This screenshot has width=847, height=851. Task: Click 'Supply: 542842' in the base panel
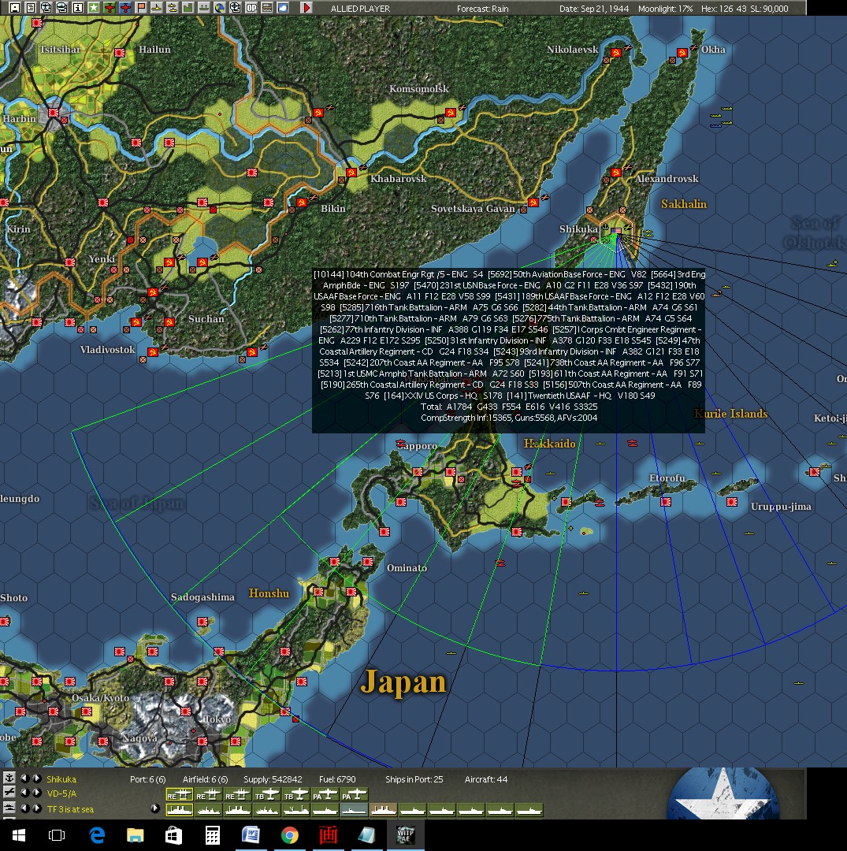tap(273, 779)
